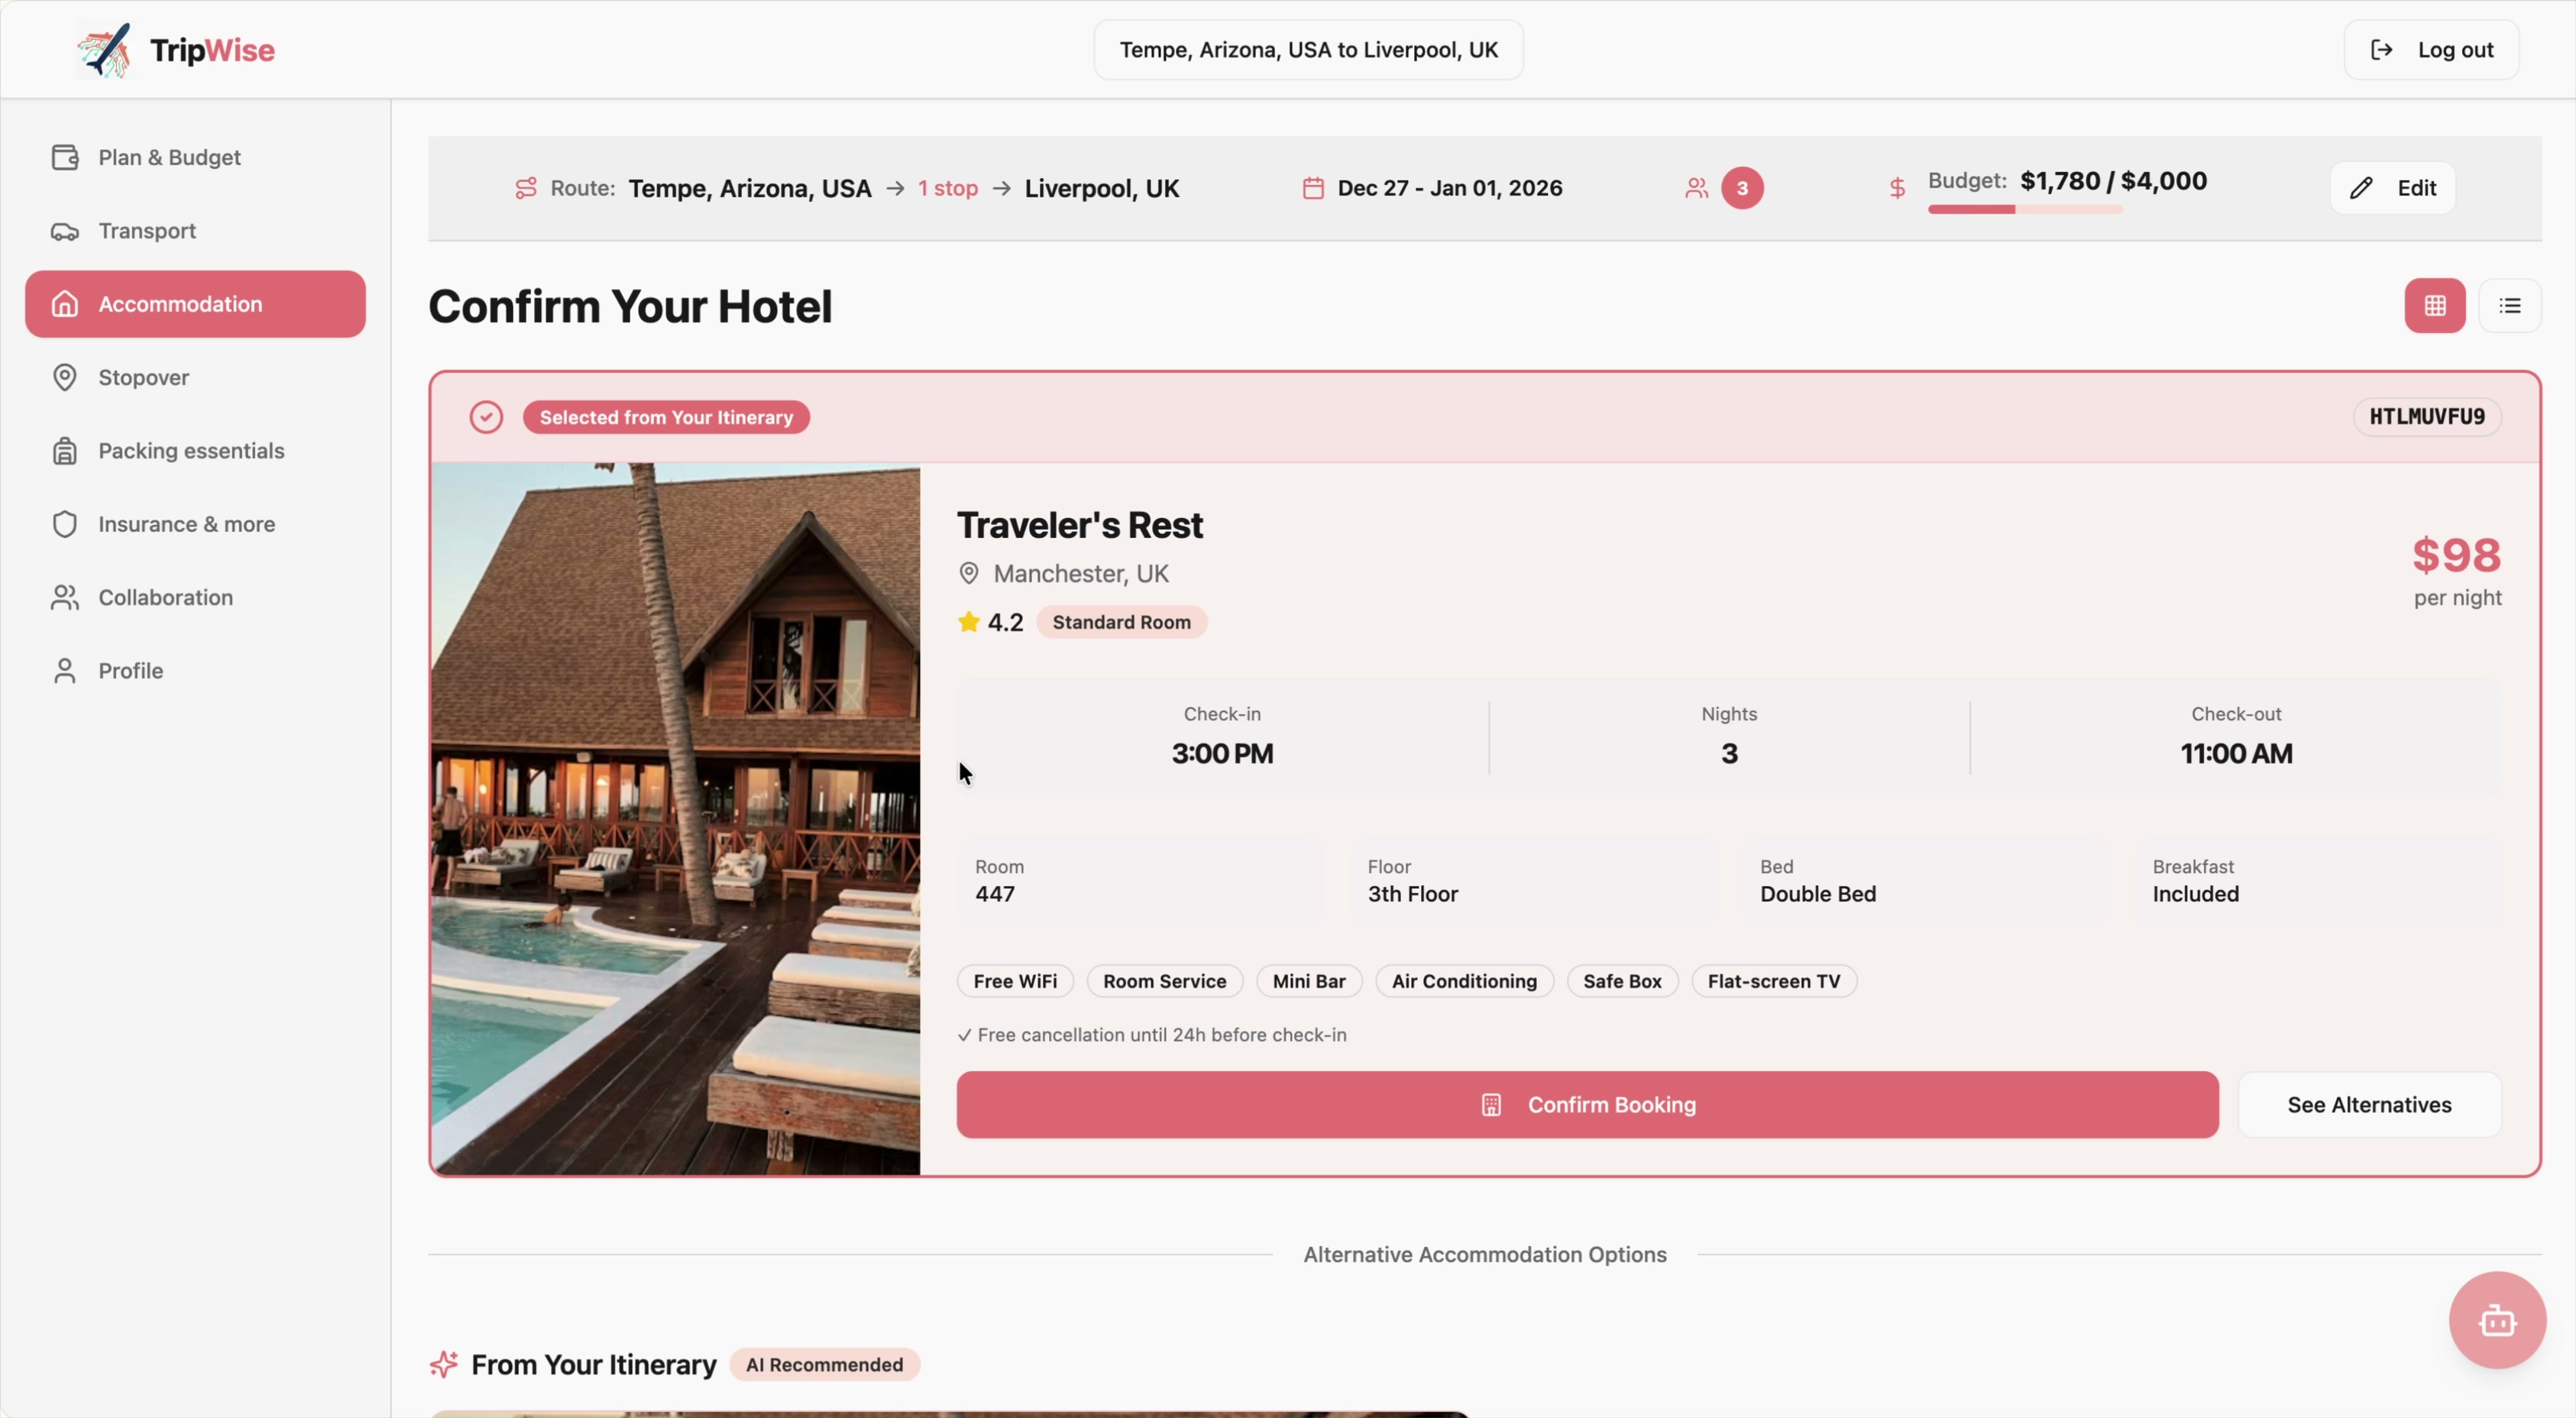Go to Profile page

(x=195, y=671)
